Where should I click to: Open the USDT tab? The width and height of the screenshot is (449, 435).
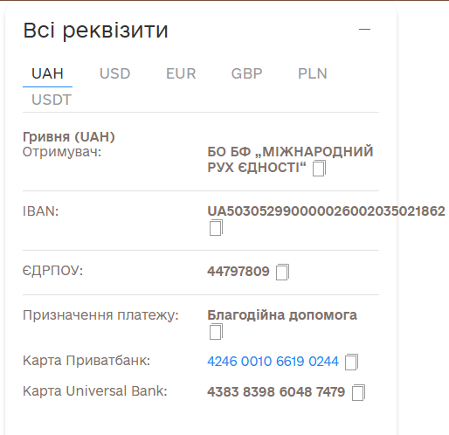click(x=52, y=100)
